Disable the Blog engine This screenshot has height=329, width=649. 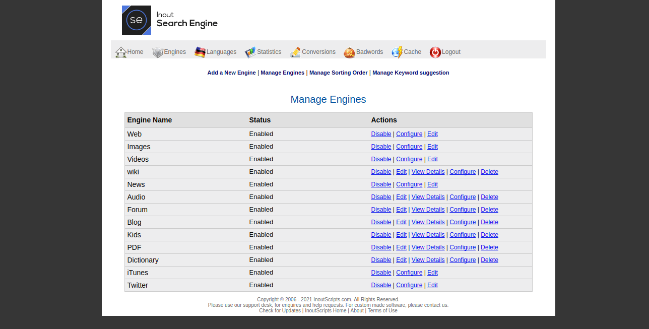point(381,222)
